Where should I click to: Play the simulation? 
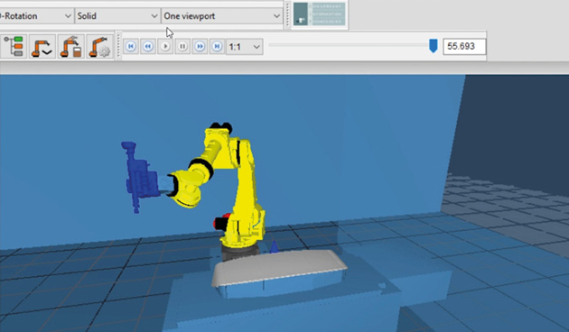pyautogui.click(x=165, y=46)
